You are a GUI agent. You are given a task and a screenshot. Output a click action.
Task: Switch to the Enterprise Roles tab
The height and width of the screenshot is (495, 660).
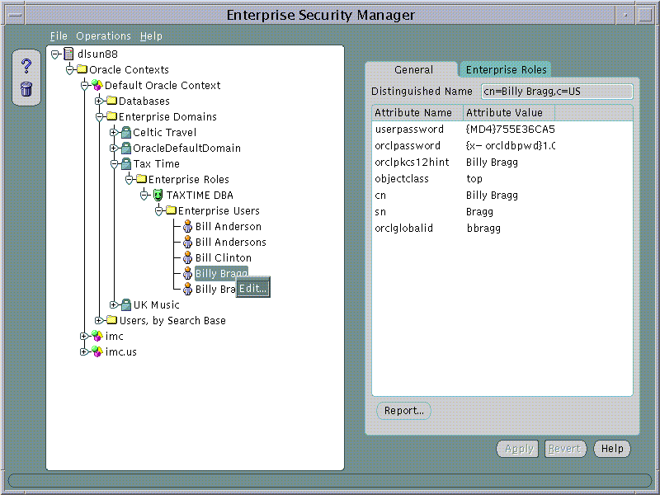(506, 70)
